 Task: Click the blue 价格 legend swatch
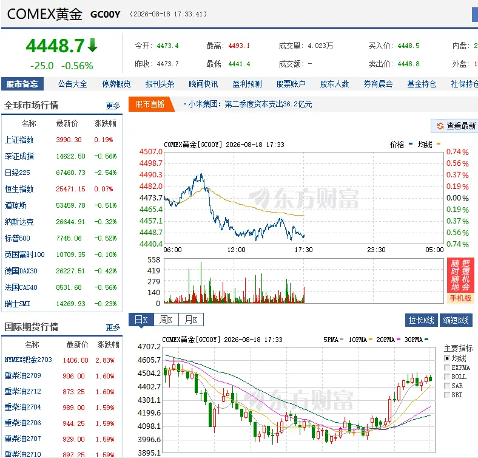(x=411, y=144)
